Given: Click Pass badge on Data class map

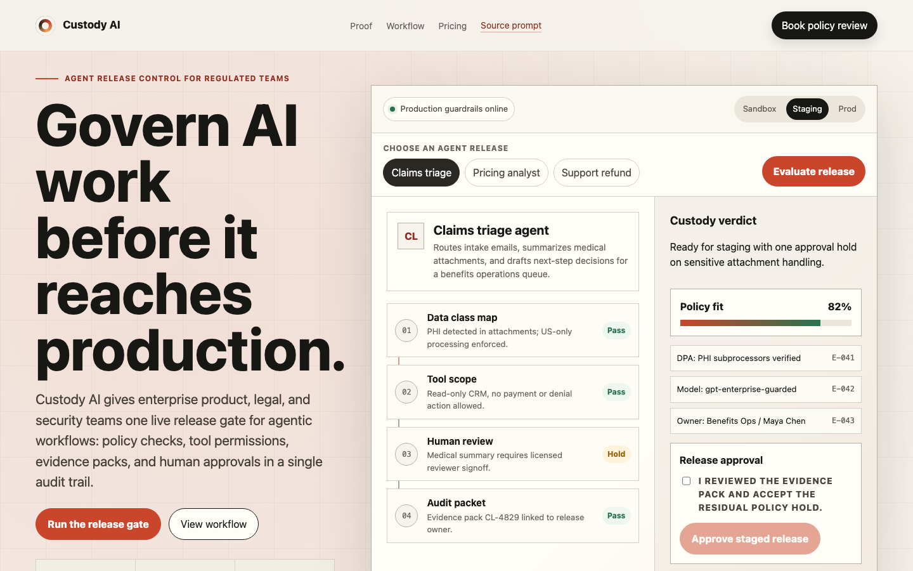Looking at the screenshot, I should click(x=616, y=331).
